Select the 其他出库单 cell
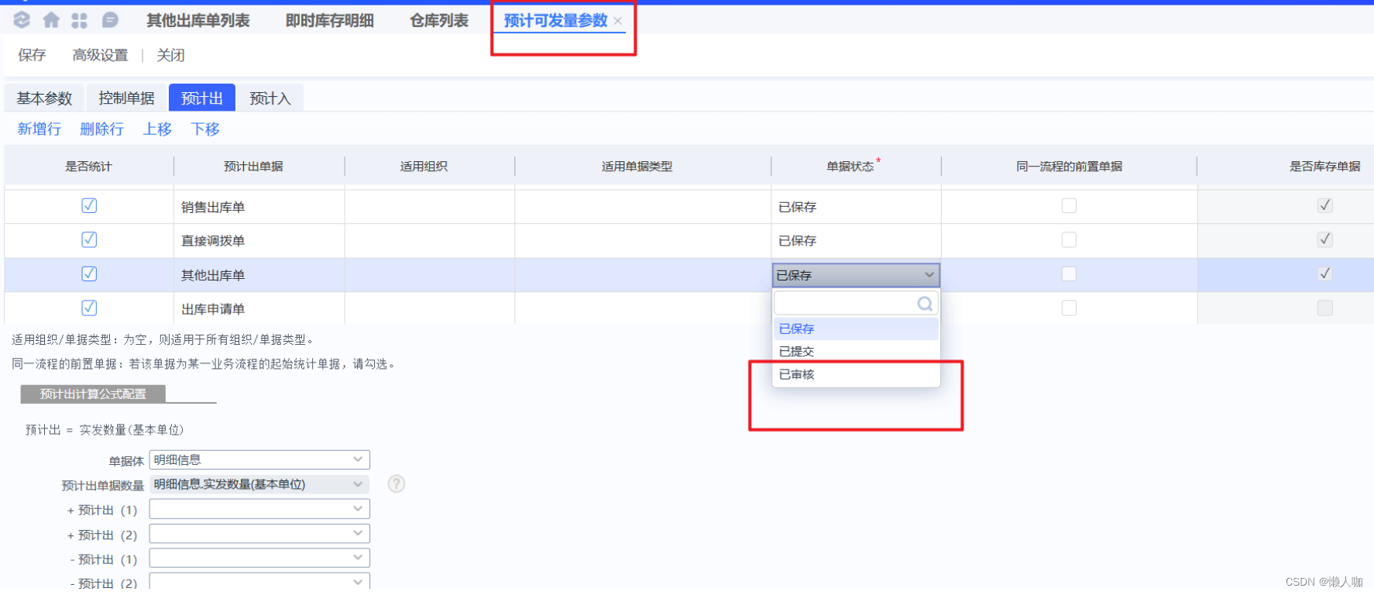The height and width of the screenshot is (595, 1374). [259, 275]
